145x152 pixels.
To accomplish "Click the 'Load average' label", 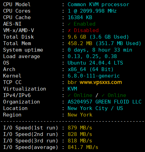I will point(22,57).
